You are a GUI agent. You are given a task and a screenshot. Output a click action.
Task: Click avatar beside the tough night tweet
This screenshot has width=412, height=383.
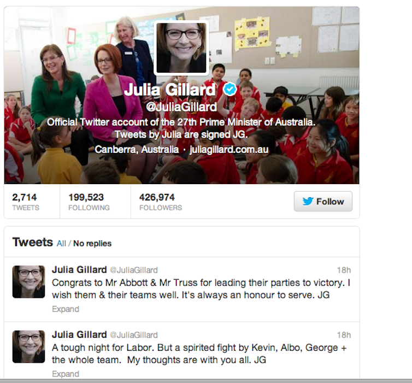(x=28, y=346)
